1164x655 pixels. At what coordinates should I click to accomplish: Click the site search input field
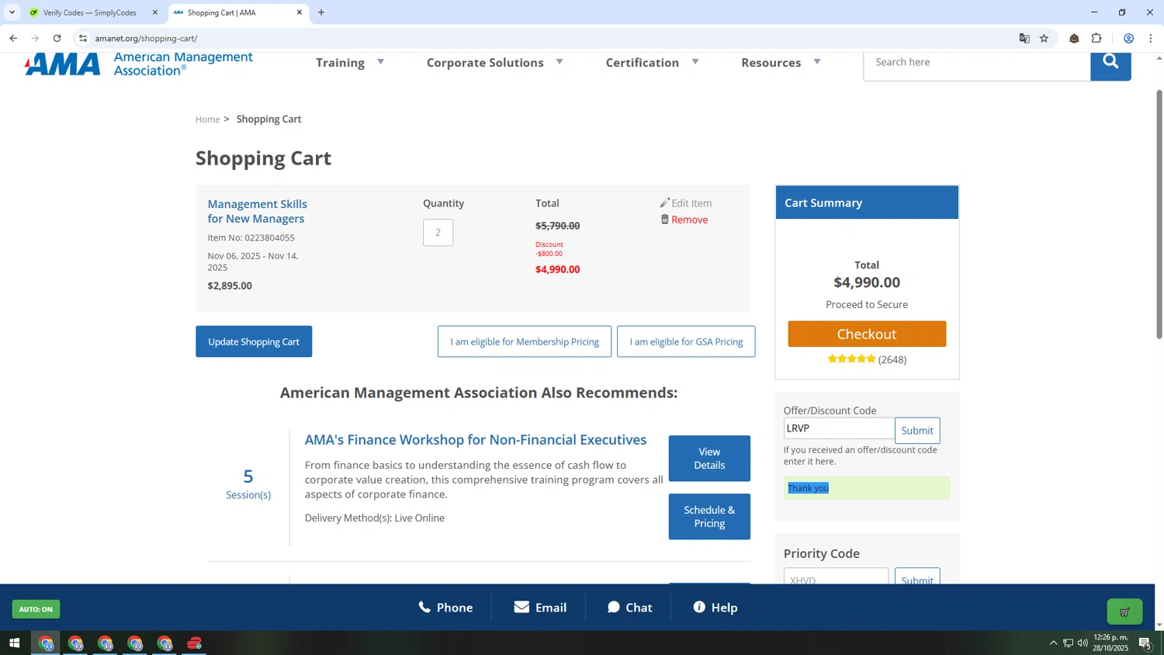(977, 64)
